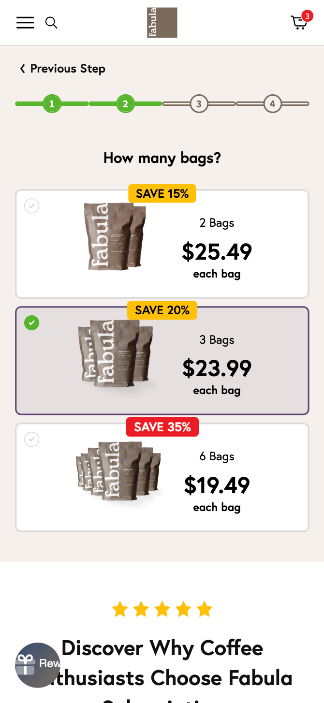Choose the $19.49 each bag option

(217, 485)
